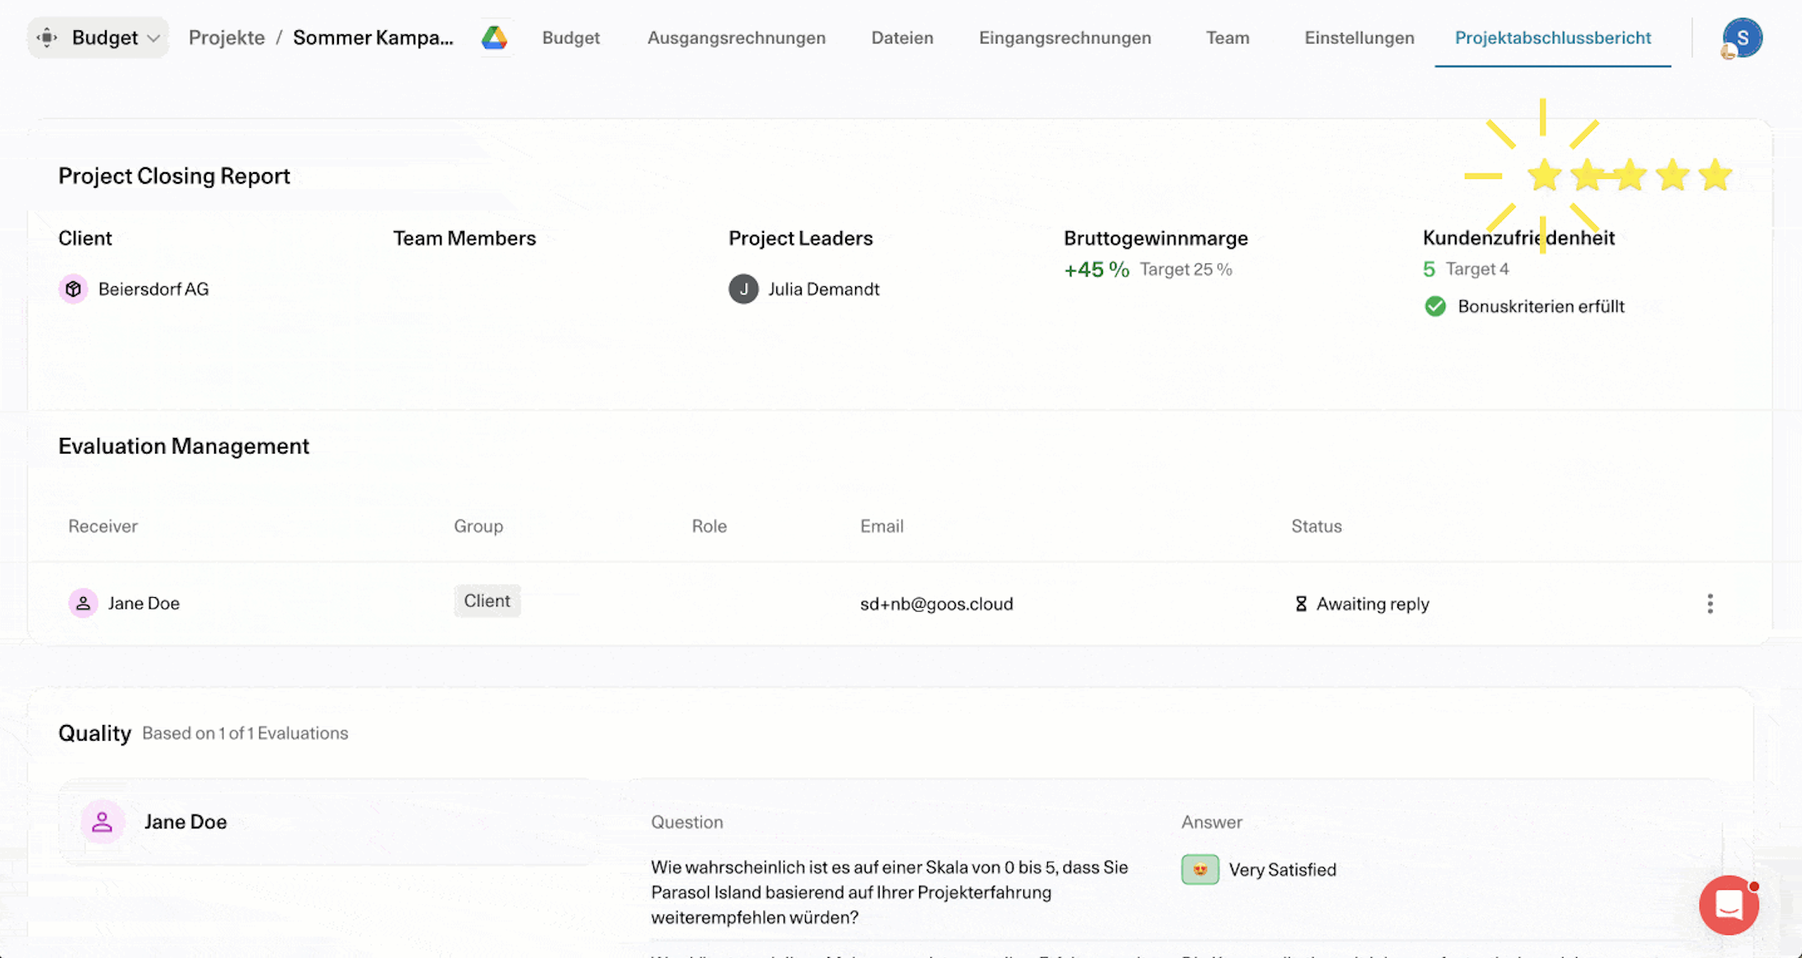Click the Client group tag

tap(487, 600)
